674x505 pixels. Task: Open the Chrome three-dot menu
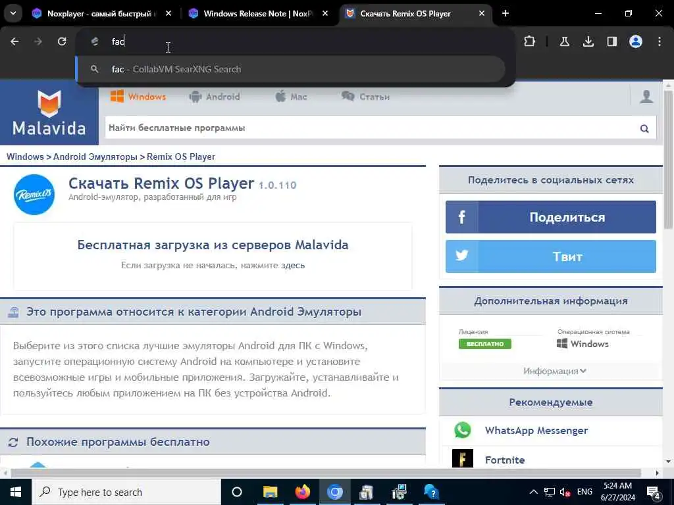(660, 41)
